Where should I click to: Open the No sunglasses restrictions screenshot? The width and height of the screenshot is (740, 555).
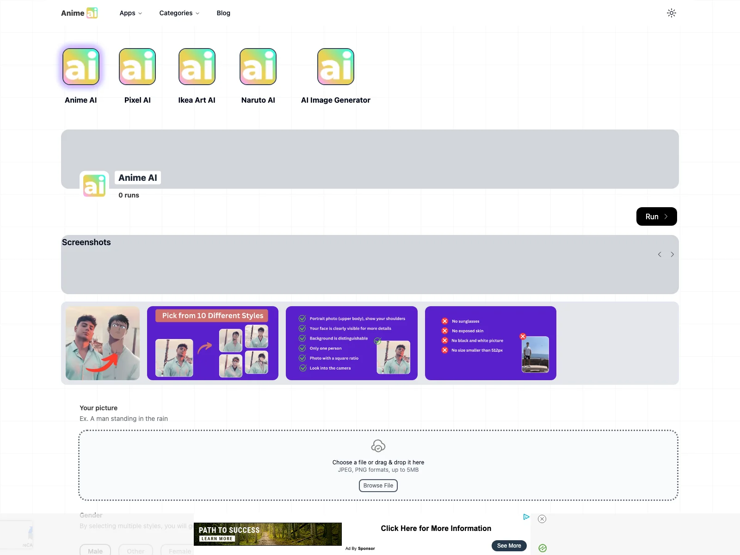point(491,343)
